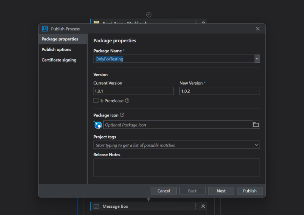Screen dimensions: 304x215
Task: Click into the Release Notes text area
Action: [177, 168]
